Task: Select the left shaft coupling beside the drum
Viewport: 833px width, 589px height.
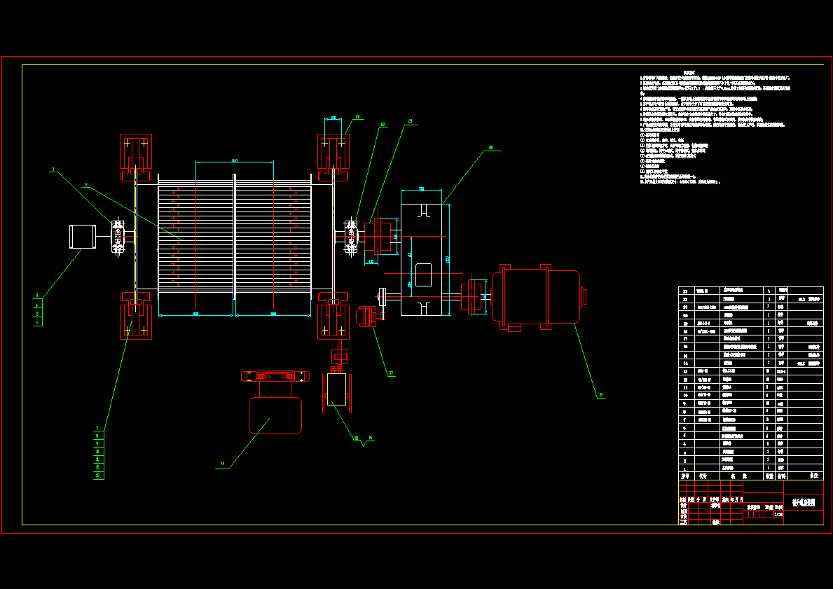Action: point(118,237)
